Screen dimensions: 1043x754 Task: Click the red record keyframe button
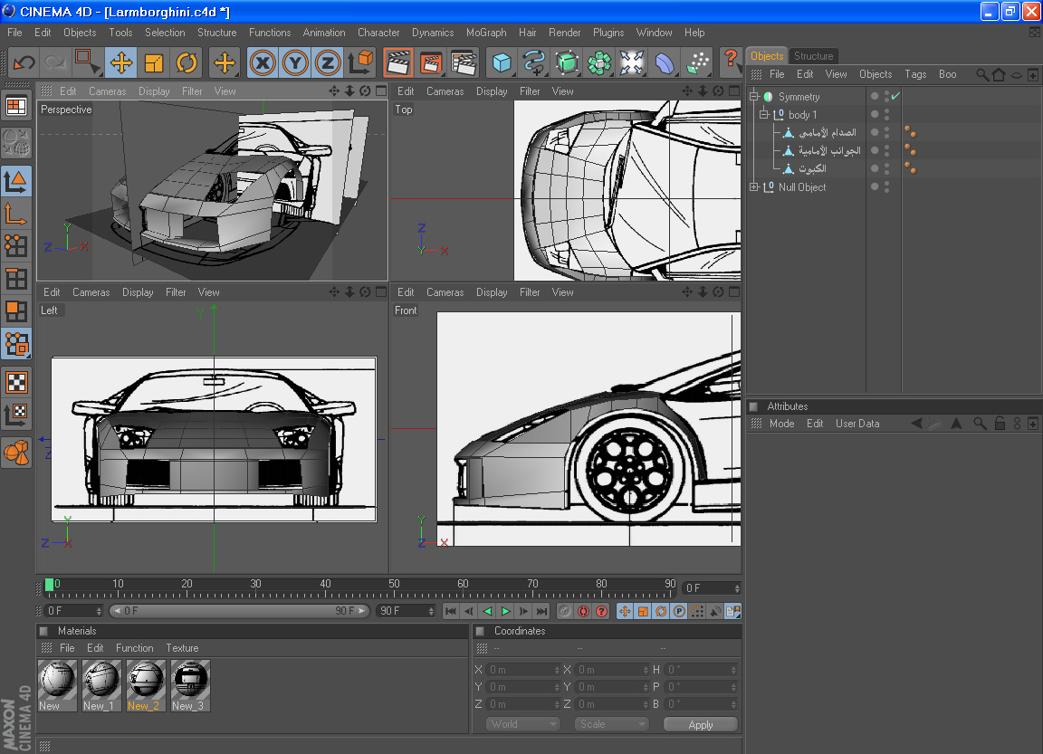(x=583, y=611)
